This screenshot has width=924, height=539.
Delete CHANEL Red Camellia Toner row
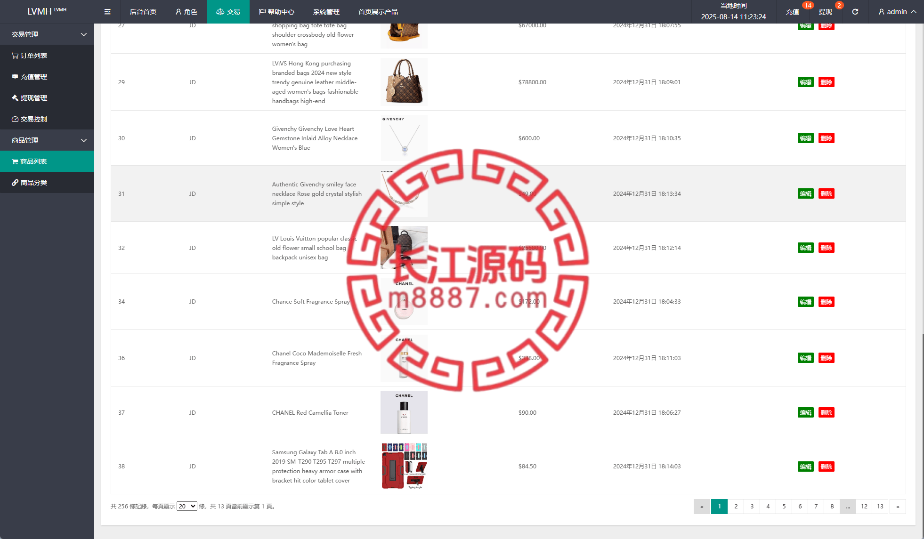pos(827,412)
